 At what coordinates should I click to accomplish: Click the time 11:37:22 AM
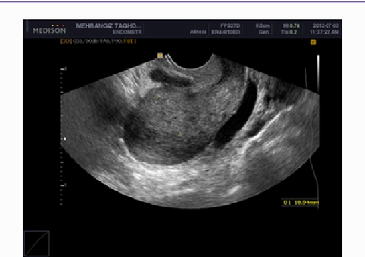click(324, 32)
